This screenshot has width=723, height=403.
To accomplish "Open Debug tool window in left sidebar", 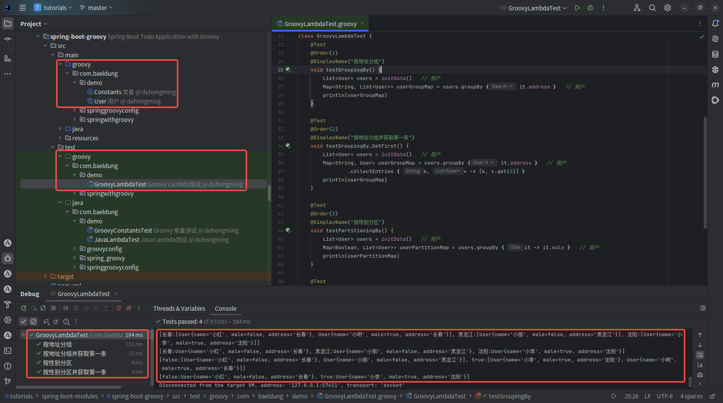I will click(x=8, y=258).
